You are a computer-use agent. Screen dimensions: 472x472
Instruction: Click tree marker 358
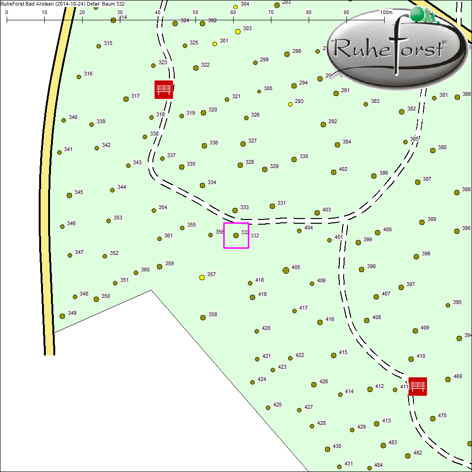(x=203, y=317)
